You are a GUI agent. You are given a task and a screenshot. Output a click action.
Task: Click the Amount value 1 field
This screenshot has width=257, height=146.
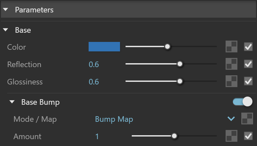[x=97, y=137]
